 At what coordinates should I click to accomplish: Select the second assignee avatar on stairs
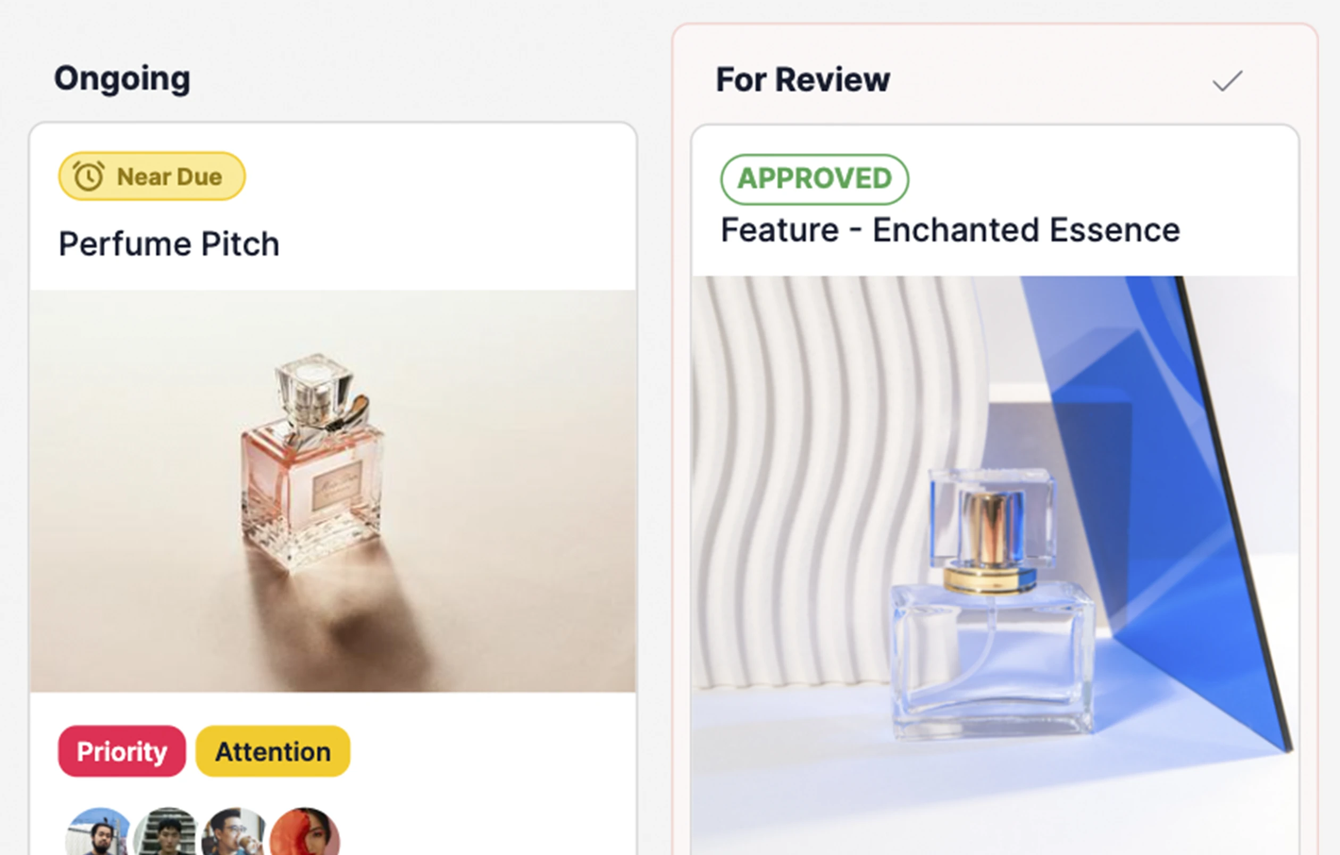(x=167, y=832)
